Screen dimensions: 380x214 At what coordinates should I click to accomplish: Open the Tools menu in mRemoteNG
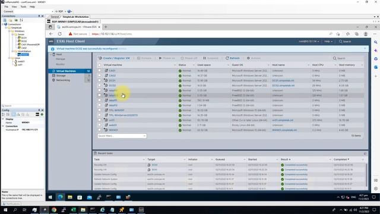click(23, 7)
